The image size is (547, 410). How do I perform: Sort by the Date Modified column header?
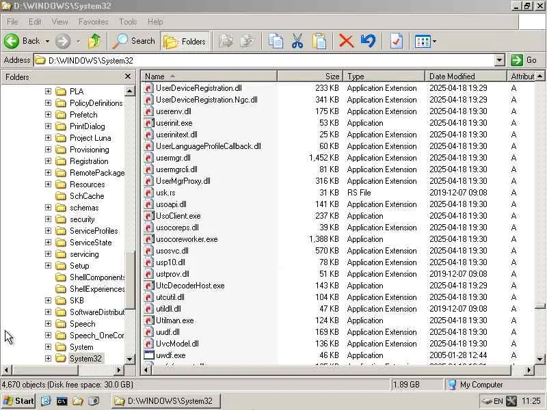466,77
